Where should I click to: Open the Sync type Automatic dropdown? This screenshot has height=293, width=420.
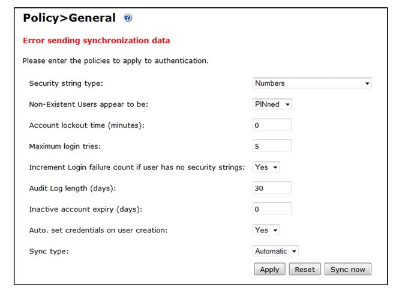click(275, 251)
